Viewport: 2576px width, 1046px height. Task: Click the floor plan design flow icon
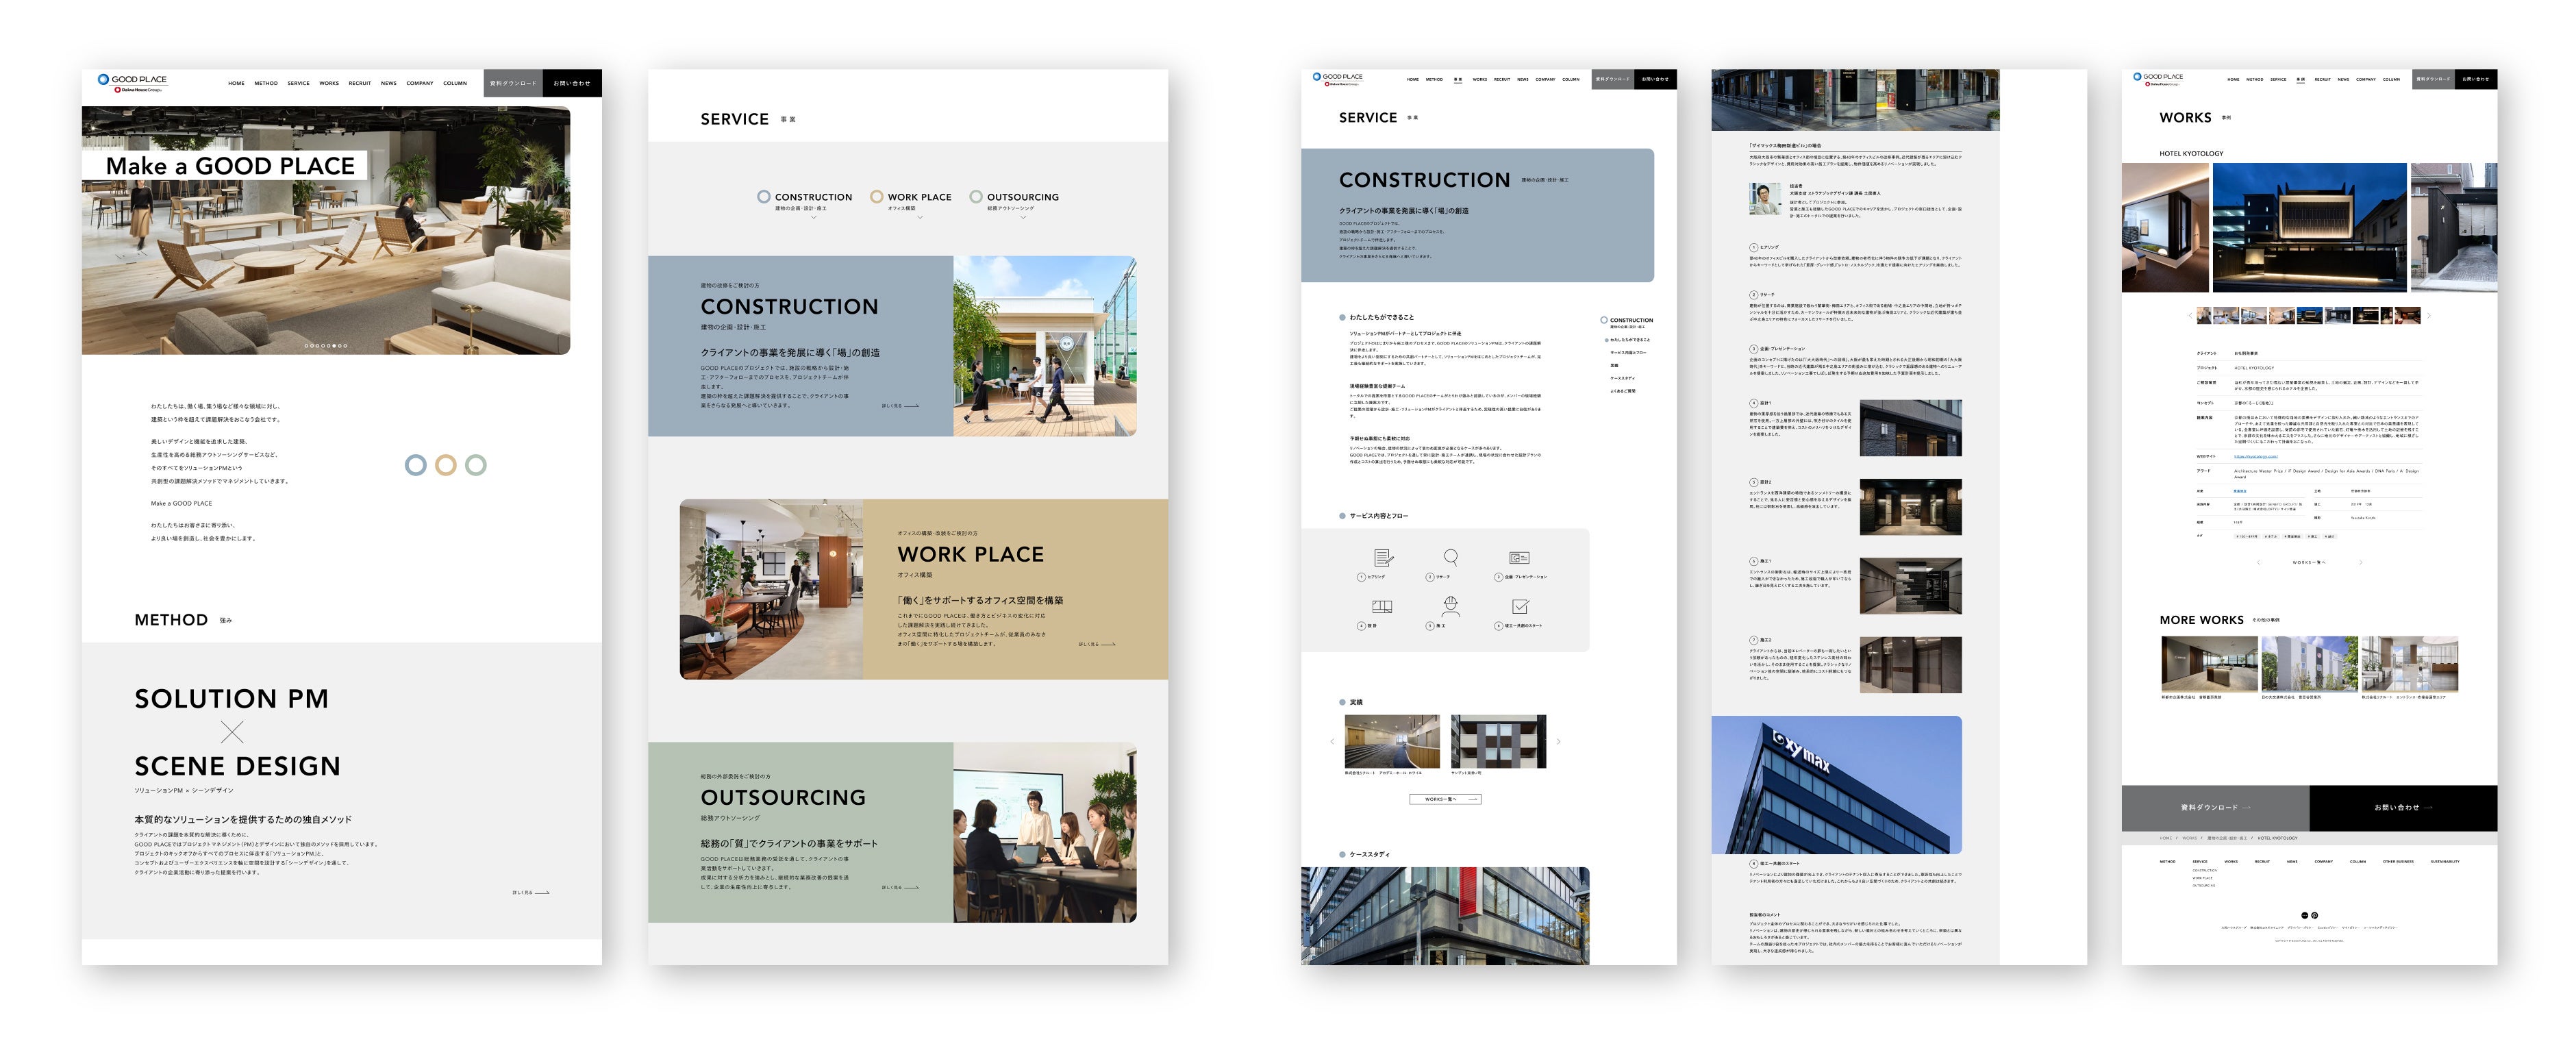coord(1382,607)
